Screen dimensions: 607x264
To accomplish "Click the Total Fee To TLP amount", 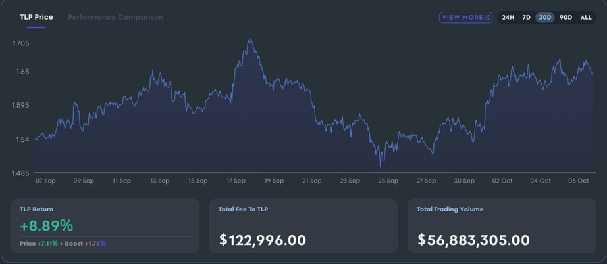I will click(x=263, y=240).
